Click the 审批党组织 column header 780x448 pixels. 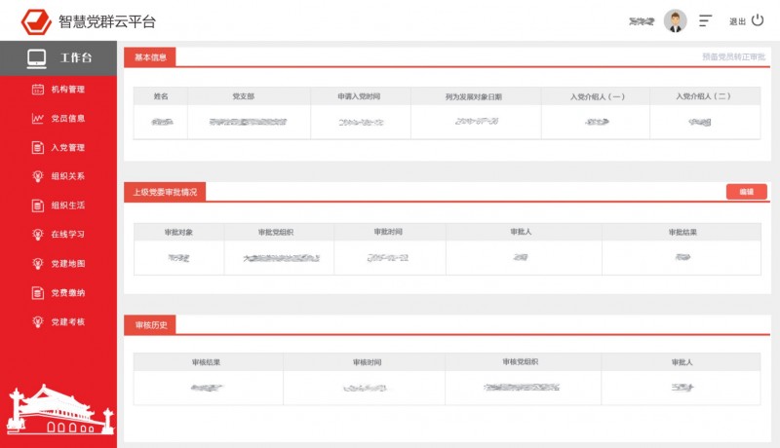point(276,232)
